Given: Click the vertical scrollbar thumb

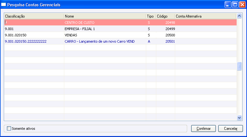Looking at the screenshot, I should tap(239, 66).
